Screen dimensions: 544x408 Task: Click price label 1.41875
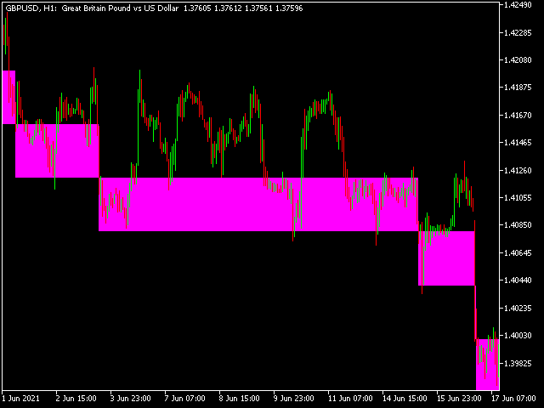click(x=518, y=87)
